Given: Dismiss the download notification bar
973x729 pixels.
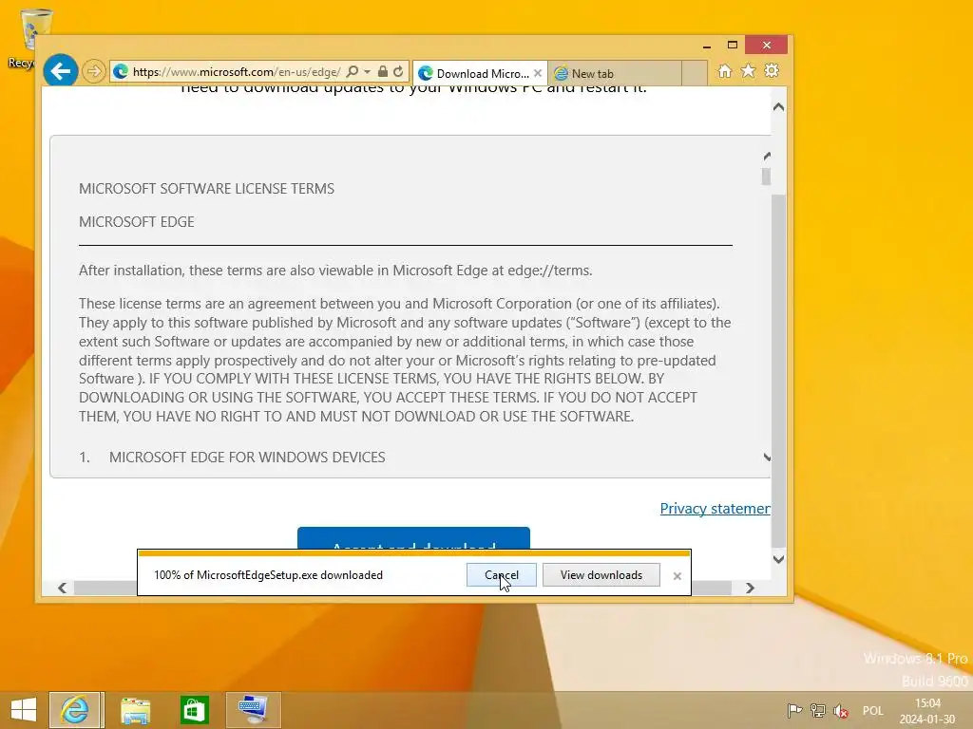Looking at the screenshot, I should click(x=677, y=576).
